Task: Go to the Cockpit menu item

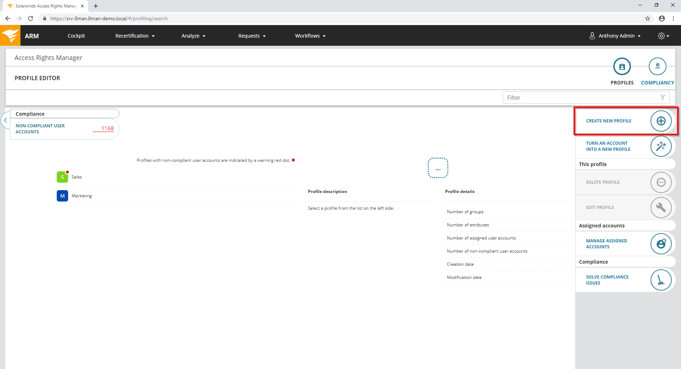Action: [76, 36]
